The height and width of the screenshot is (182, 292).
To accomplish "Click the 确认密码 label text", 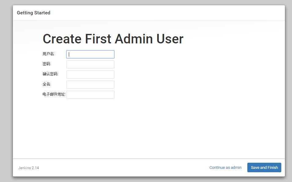I will (x=50, y=74).
